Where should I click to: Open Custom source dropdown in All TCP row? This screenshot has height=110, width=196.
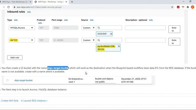click(89, 40)
